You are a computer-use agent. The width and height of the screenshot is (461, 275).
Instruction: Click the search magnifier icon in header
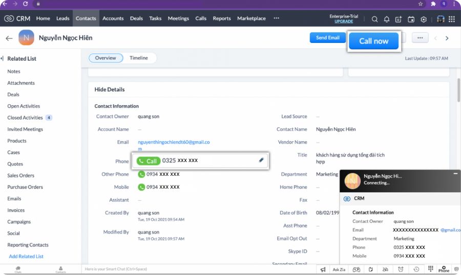[374, 19]
